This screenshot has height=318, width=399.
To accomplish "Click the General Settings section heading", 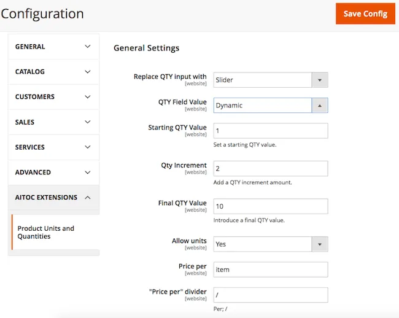I will [146, 48].
